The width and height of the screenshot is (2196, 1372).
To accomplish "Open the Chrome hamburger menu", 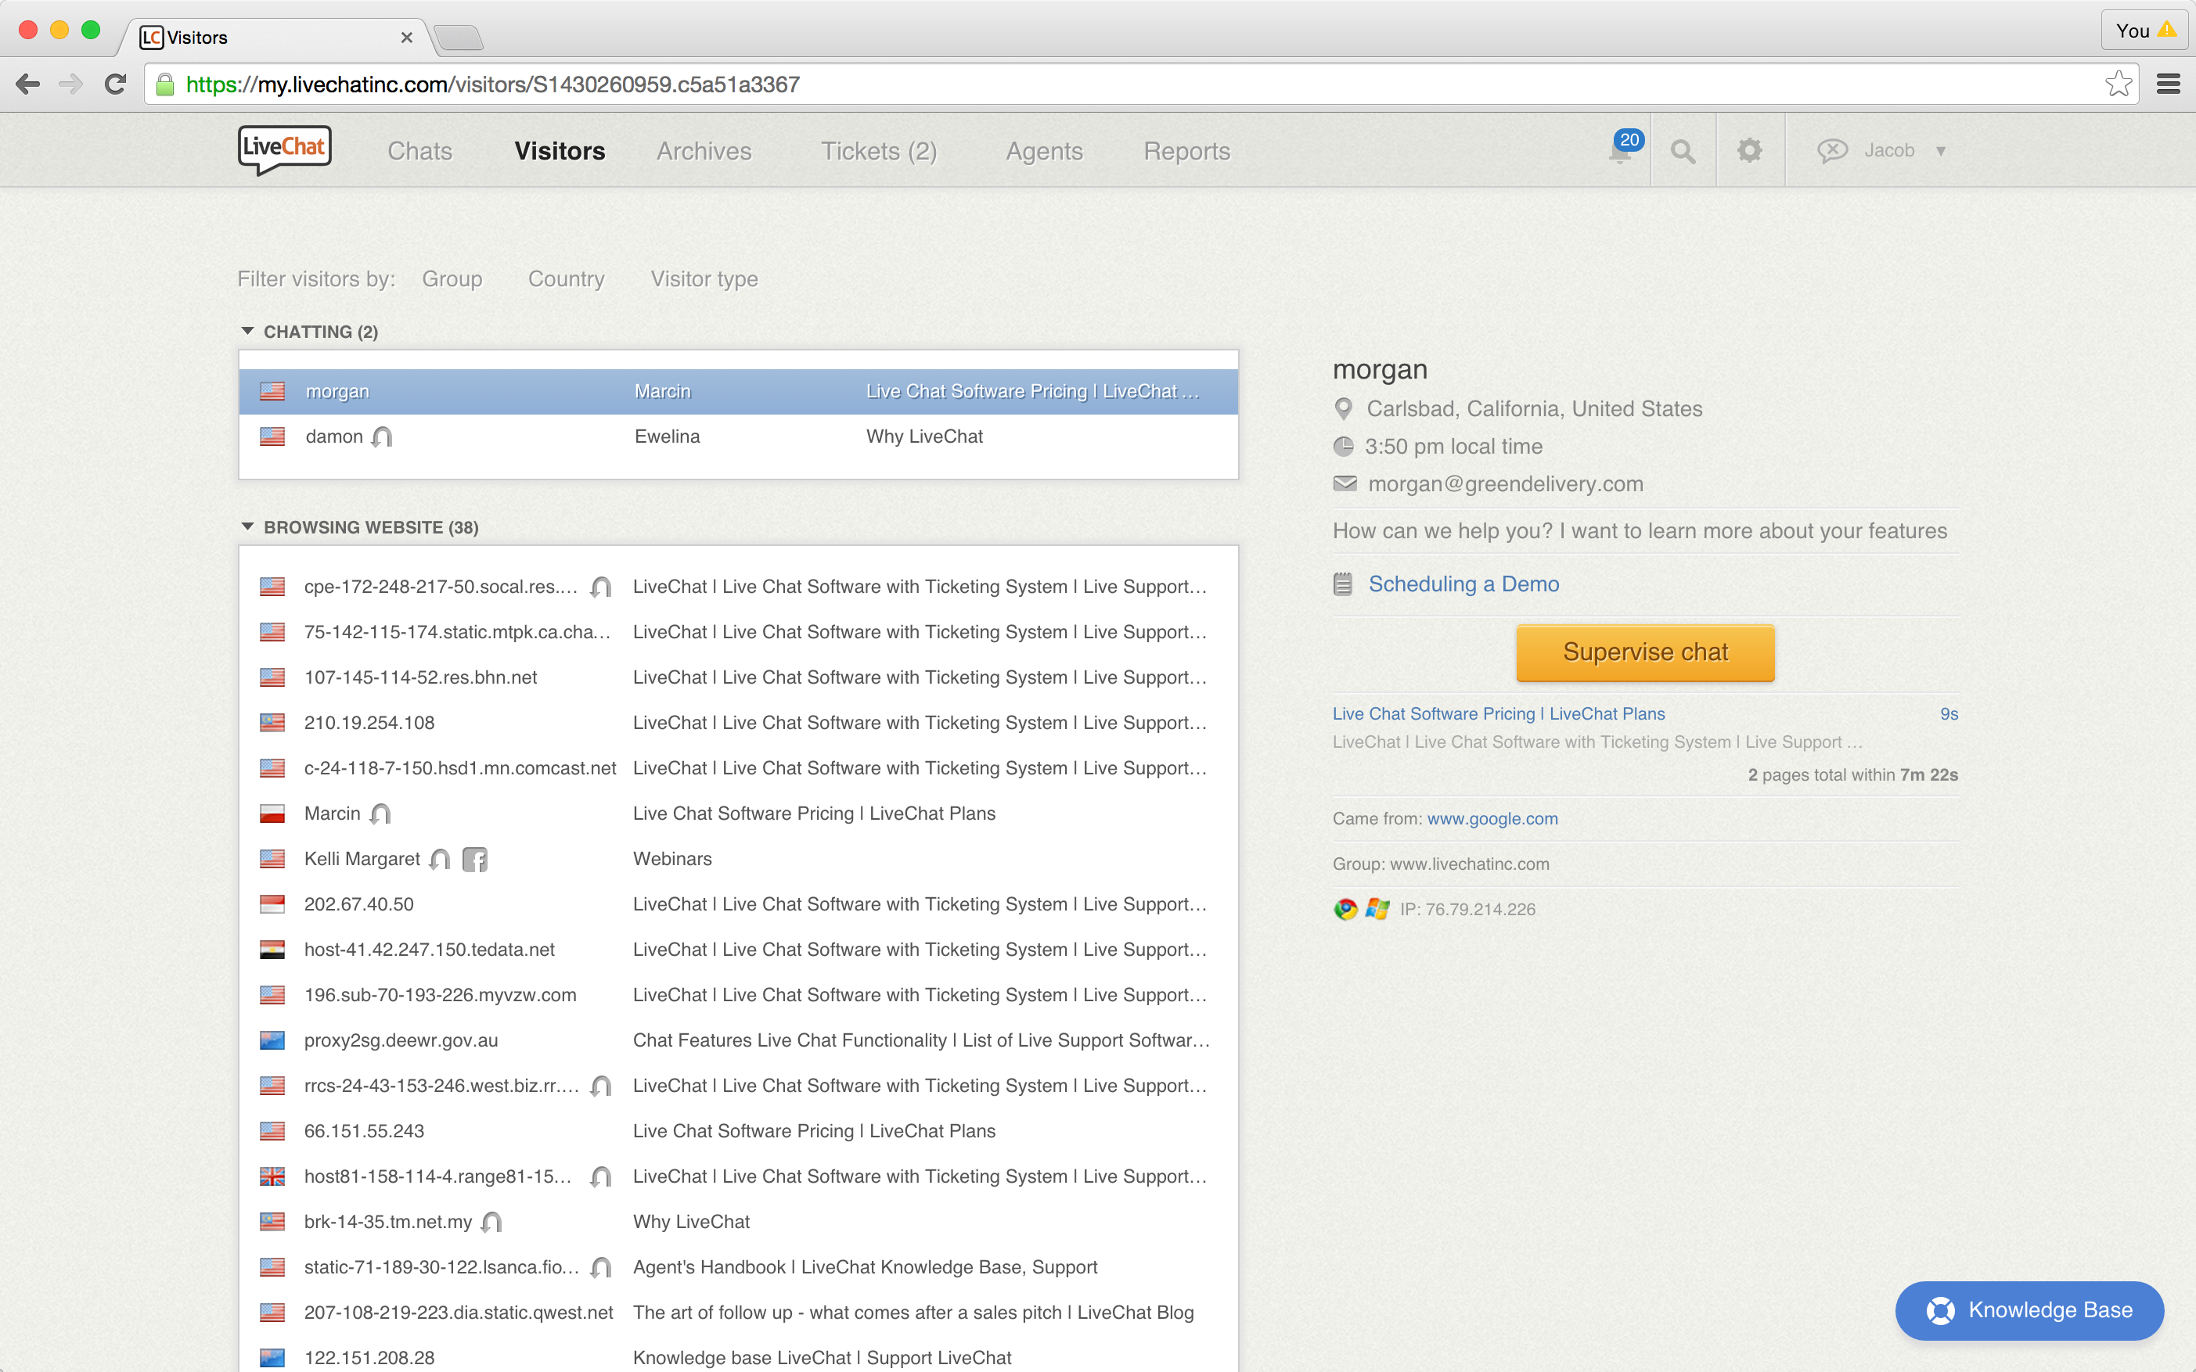I will [x=2168, y=84].
